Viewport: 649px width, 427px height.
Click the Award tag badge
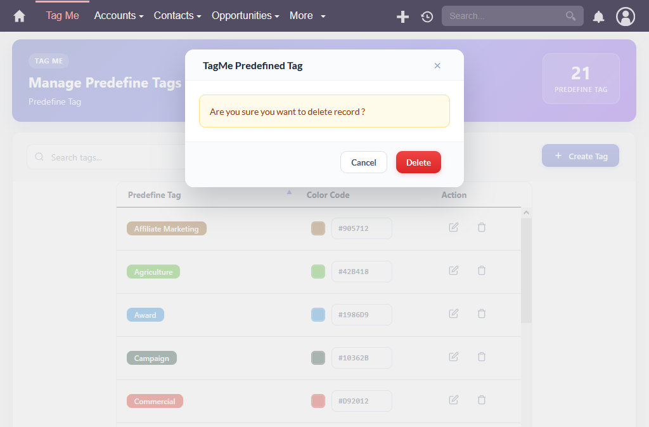[x=145, y=315]
